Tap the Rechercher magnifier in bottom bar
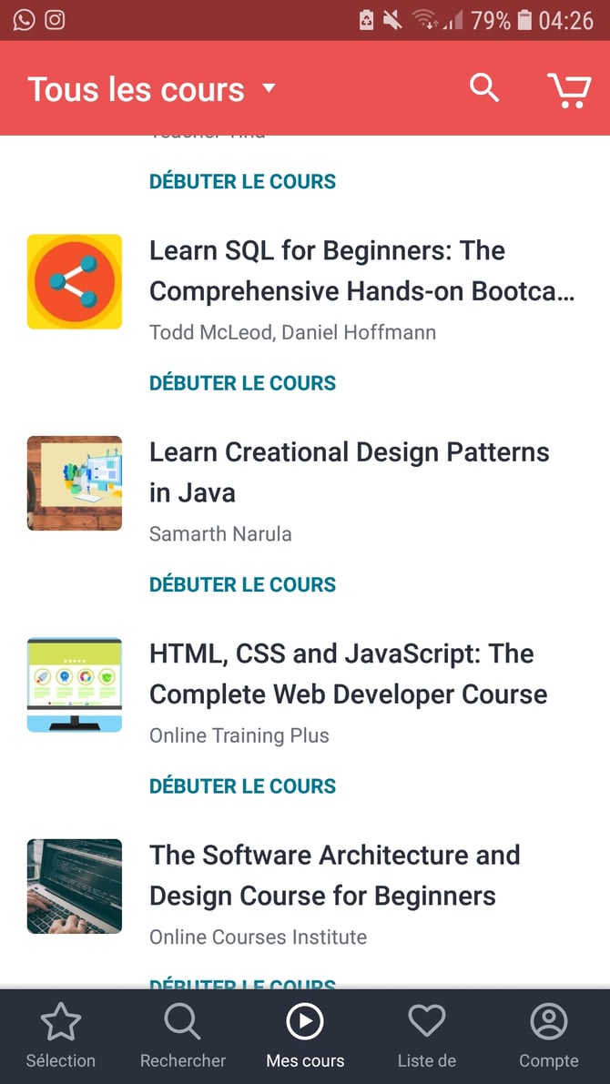 tap(183, 1021)
